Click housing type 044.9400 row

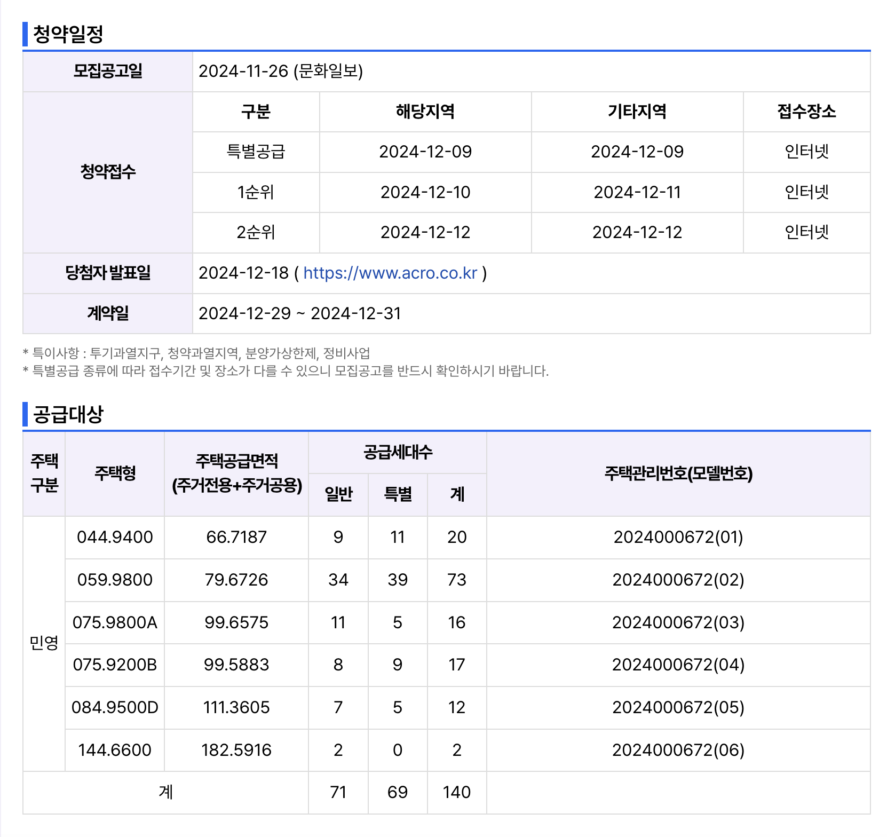[x=114, y=538]
